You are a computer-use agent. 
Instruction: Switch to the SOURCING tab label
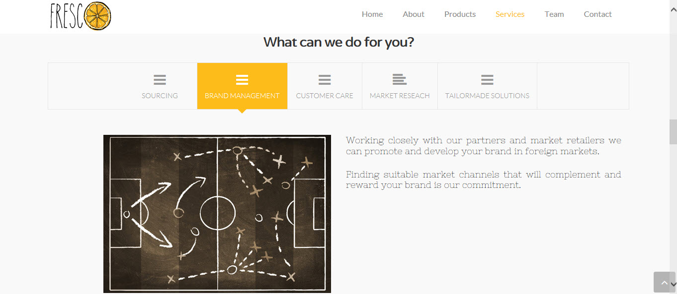click(160, 96)
